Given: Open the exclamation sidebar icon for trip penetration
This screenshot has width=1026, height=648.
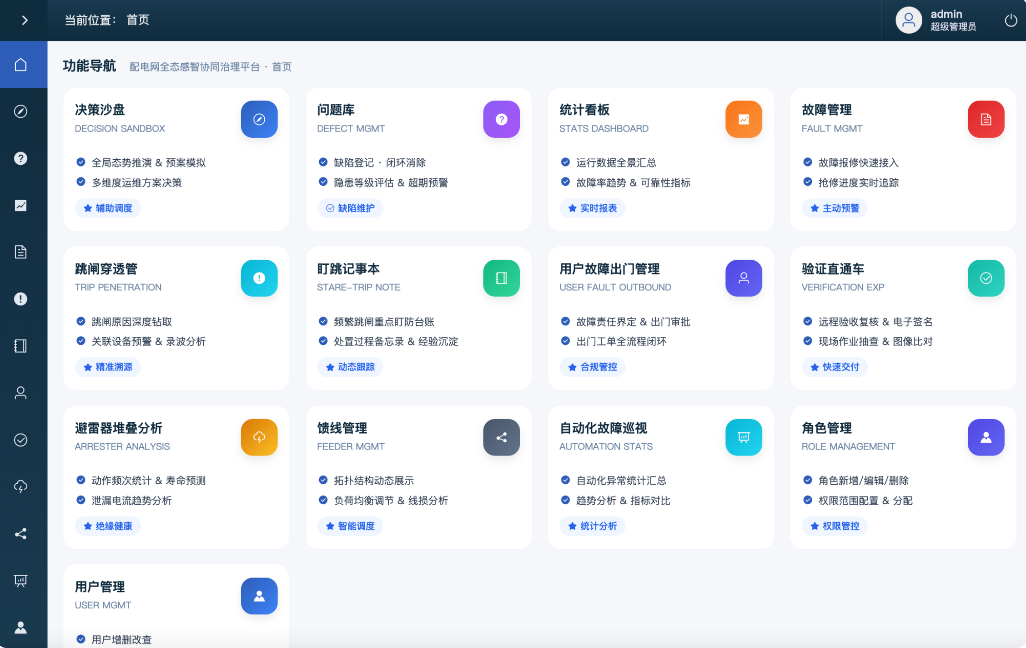Looking at the screenshot, I should [x=20, y=299].
